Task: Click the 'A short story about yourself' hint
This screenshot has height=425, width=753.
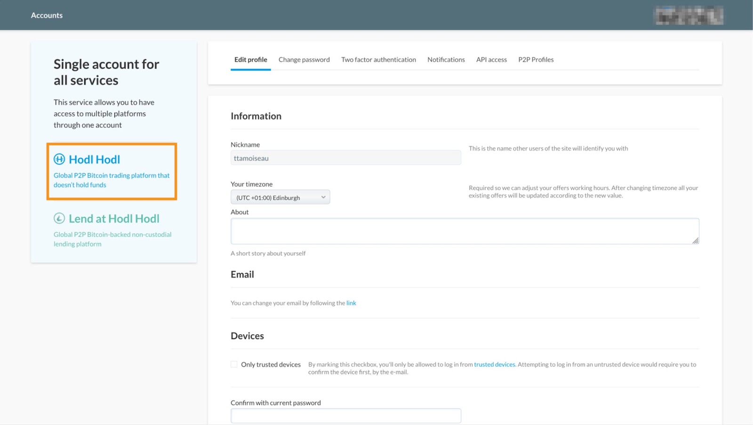Action: click(268, 253)
